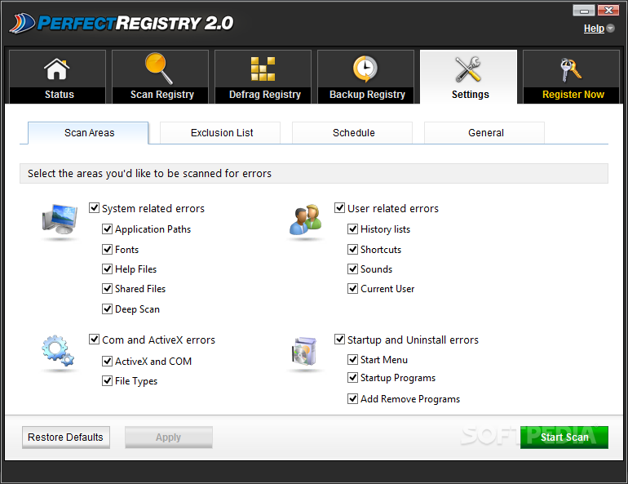The image size is (628, 484).
Task: Switch to the General subtab
Action: (484, 132)
